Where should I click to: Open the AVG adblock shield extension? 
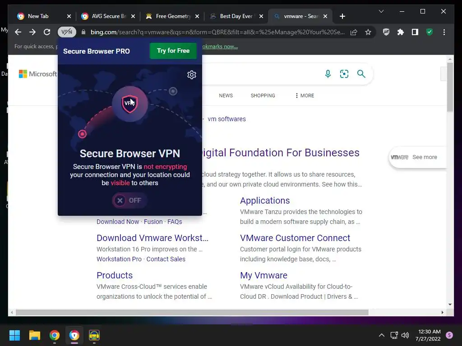click(x=386, y=32)
